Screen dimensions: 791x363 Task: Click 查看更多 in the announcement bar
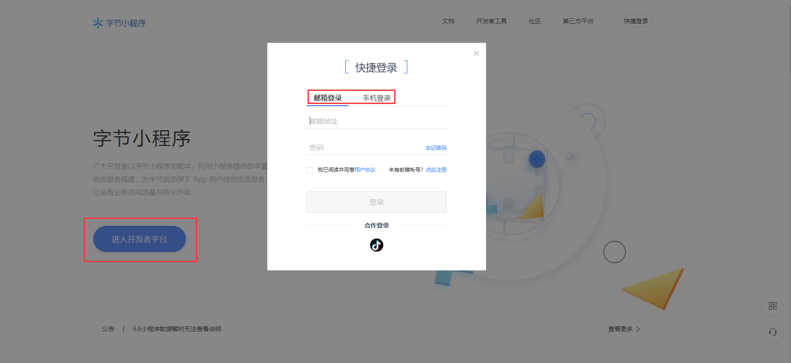[x=620, y=329]
